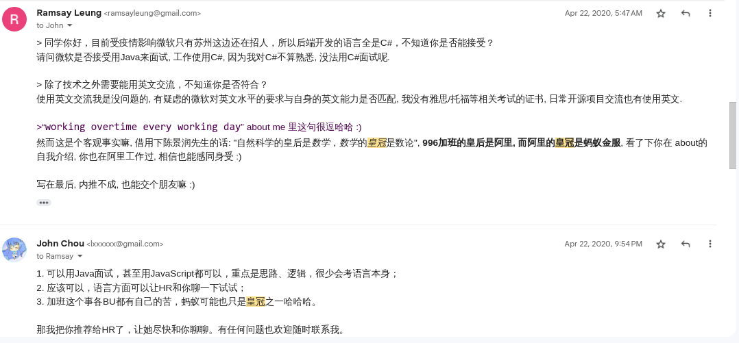The width and height of the screenshot is (739, 343).
Task: Reply to Ramsay Leung's message
Action: [686, 13]
